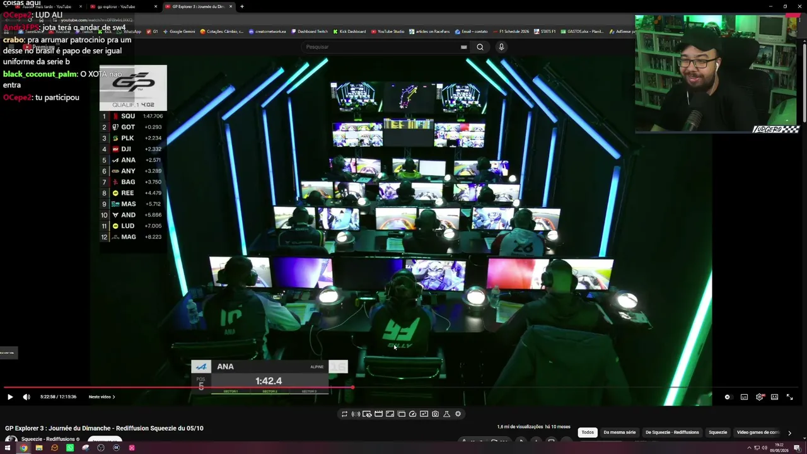Open the Windows Start menu
The width and height of the screenshot is (807, 454).
pos(8,448)
